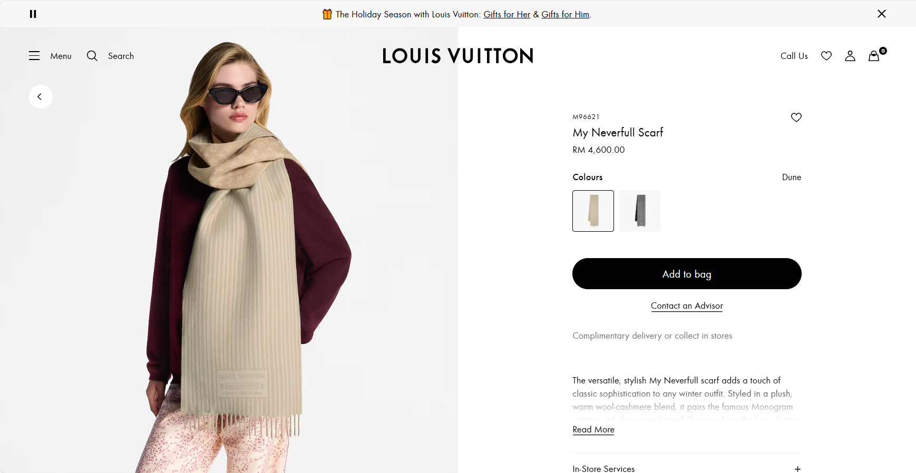
Task: Click Call Us in the header
Action: point(794,56)
